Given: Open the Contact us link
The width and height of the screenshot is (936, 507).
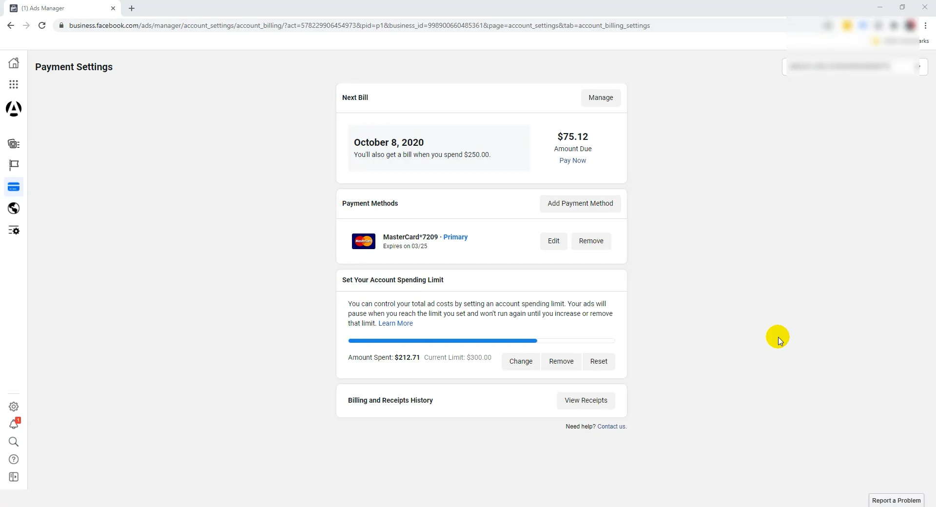Looking at the screenshot, I should 612,427.
